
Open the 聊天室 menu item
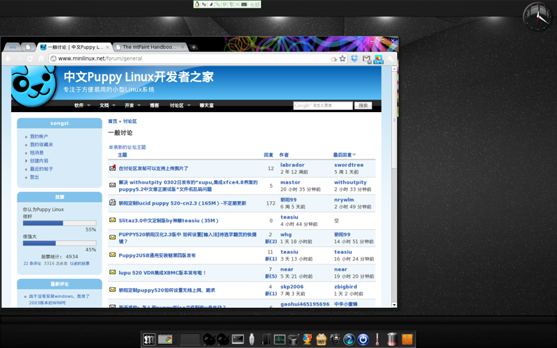(x=206, y=106)
